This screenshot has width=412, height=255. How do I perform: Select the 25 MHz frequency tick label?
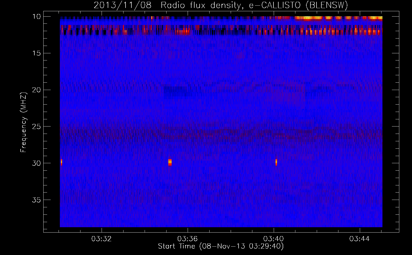pos(36,126)
